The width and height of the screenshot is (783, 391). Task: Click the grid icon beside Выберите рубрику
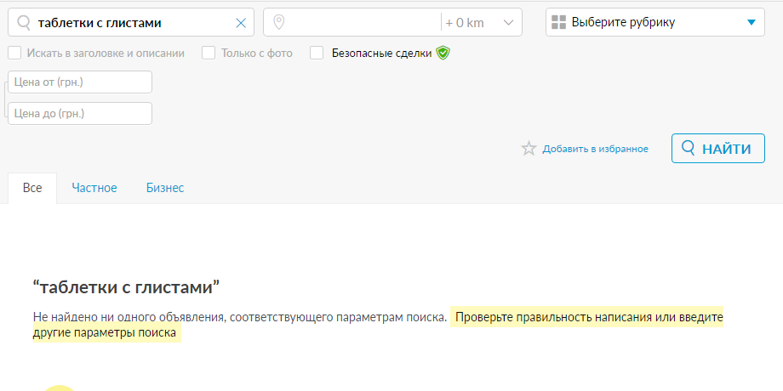[x=559, y=23]
